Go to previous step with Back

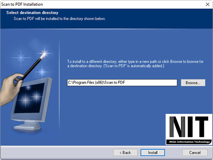(x=125, y=153)
